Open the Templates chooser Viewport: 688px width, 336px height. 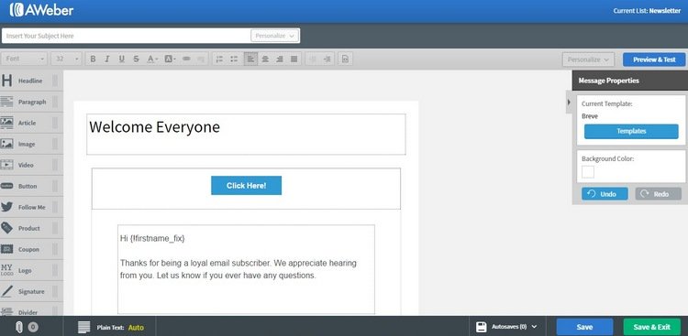pyautogui.click(x=631, y=132)
